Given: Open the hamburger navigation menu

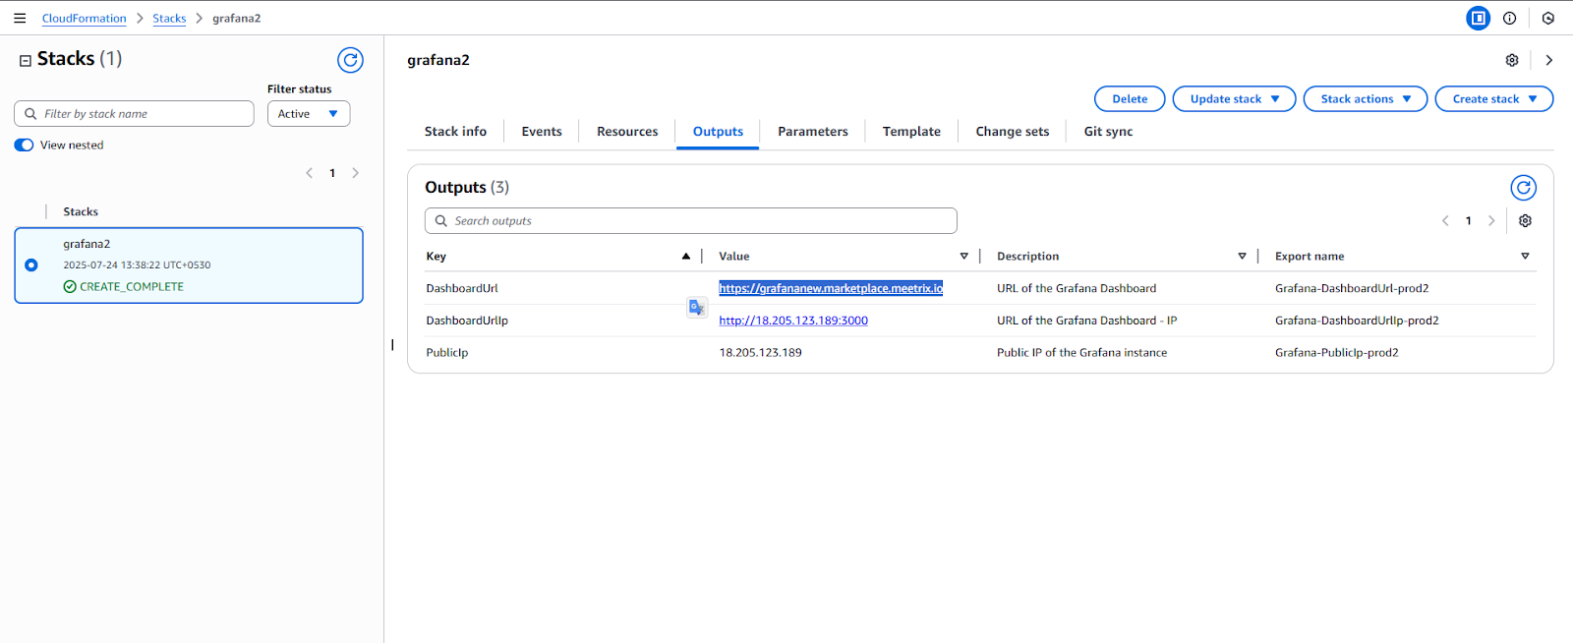Looking at the screenshot, I should pyautogui.click(x=20, y=18).
